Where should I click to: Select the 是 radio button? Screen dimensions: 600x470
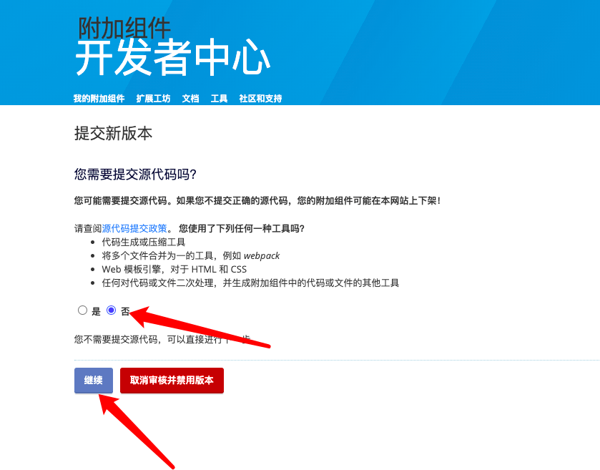pos(82,310)
